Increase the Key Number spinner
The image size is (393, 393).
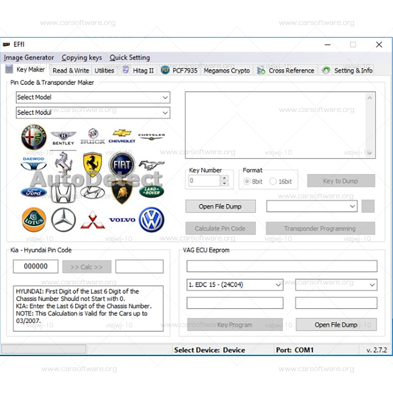point(224,178)
